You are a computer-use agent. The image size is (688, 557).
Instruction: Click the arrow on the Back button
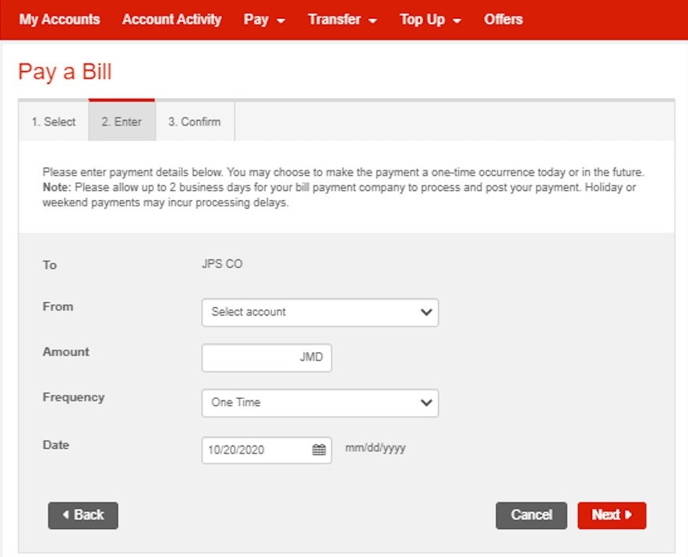[66, 515]
